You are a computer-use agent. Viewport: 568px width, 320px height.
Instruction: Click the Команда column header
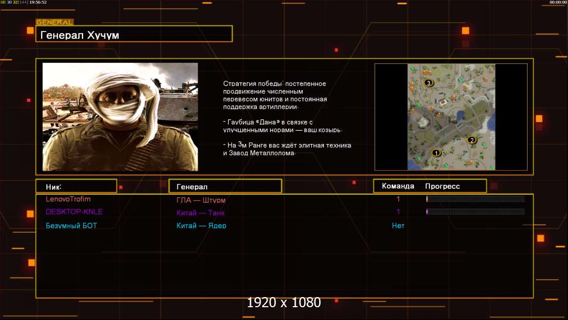click(398, 186)
